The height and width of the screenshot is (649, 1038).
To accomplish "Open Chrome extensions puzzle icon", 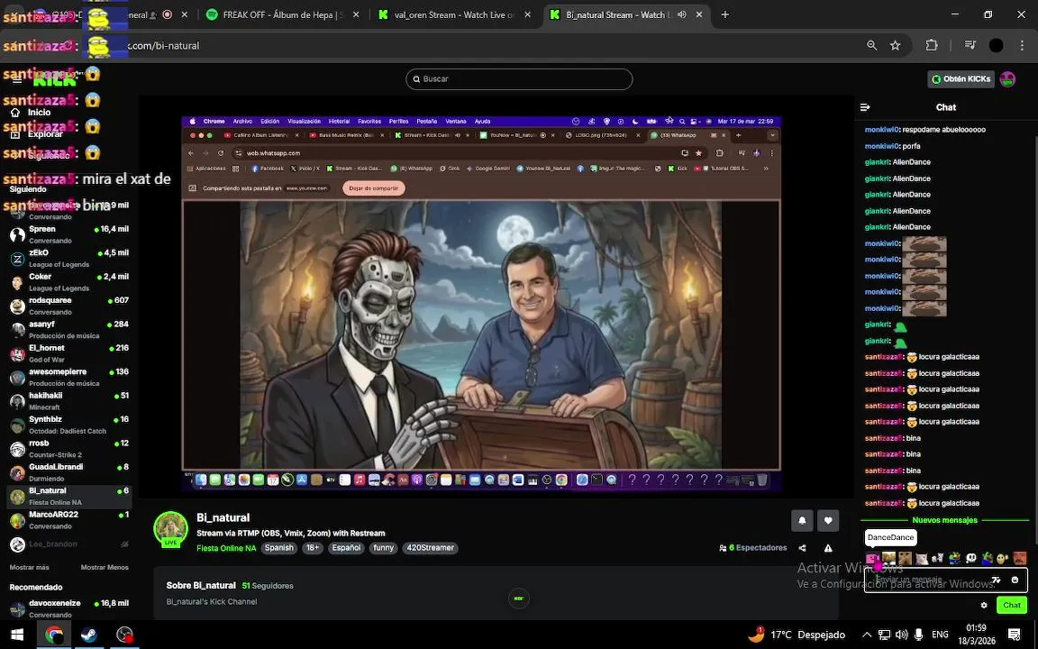I will 932,45.
